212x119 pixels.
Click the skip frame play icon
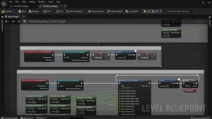coord(149,12)
